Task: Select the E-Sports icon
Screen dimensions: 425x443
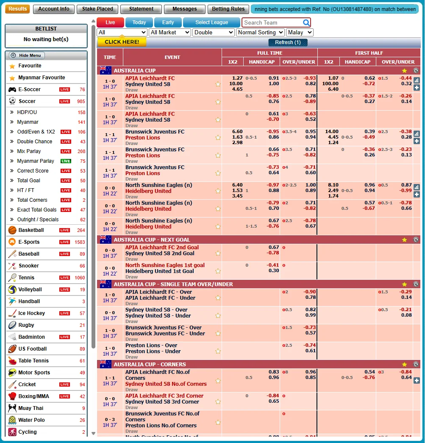Action: click(12, 242)
